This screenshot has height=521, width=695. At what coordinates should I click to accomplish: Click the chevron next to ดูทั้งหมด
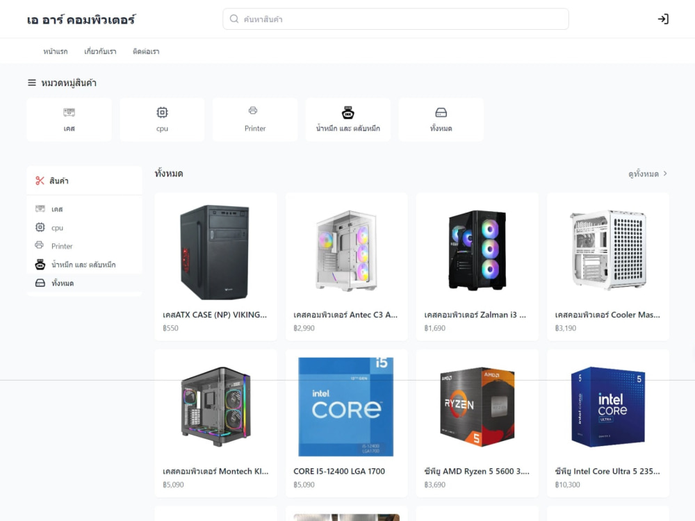point(665,174)
